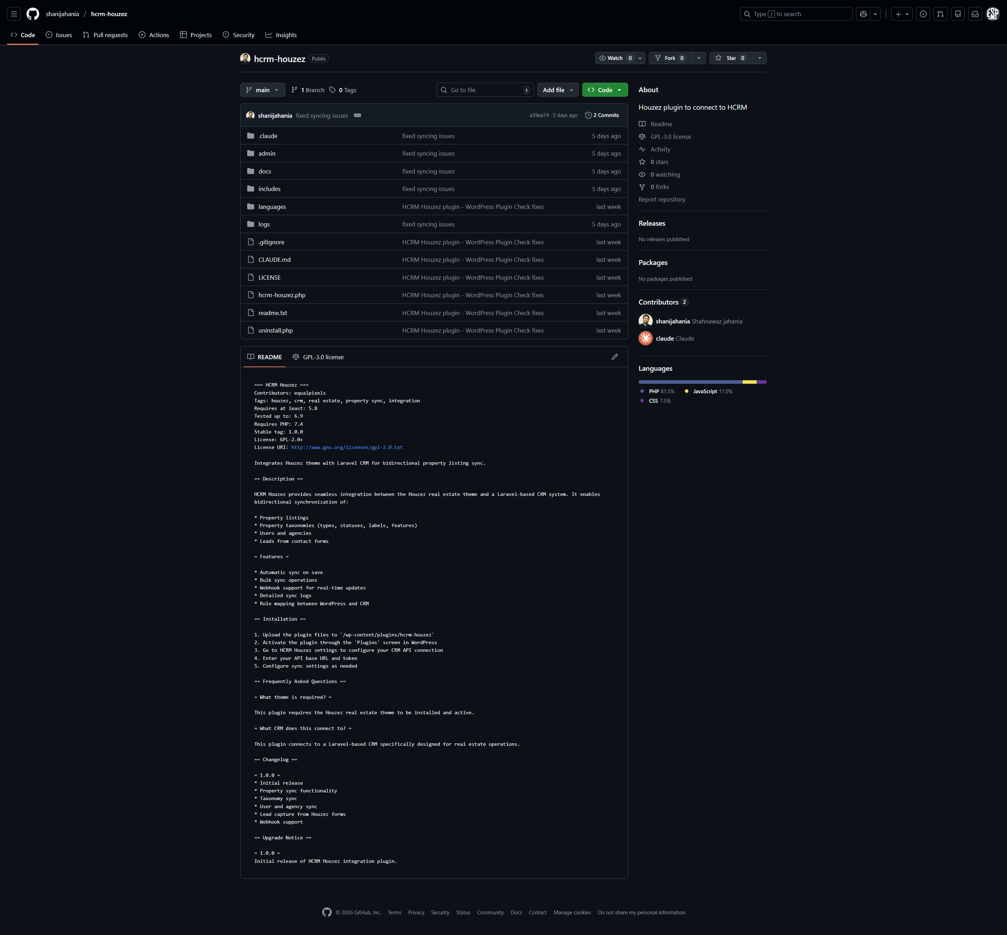This screenshot has width=1007, height=935.
Task: Switch to the Actions tab
Action: [x=154, y=35]
